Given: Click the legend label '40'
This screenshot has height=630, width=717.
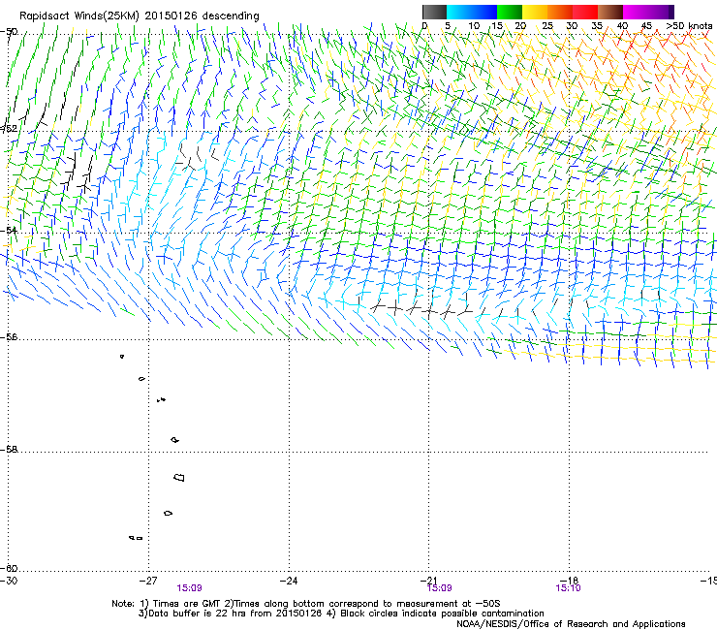Looking at the screenshot, I should point(622,25).
